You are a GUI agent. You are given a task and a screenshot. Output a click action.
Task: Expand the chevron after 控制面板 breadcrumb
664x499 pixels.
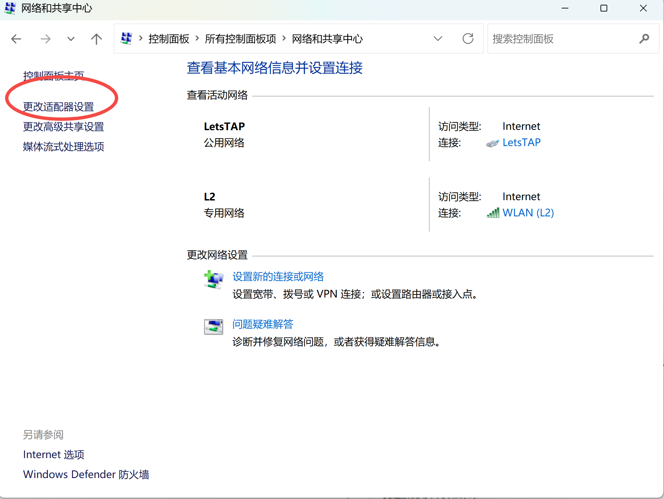click(197, 39)
